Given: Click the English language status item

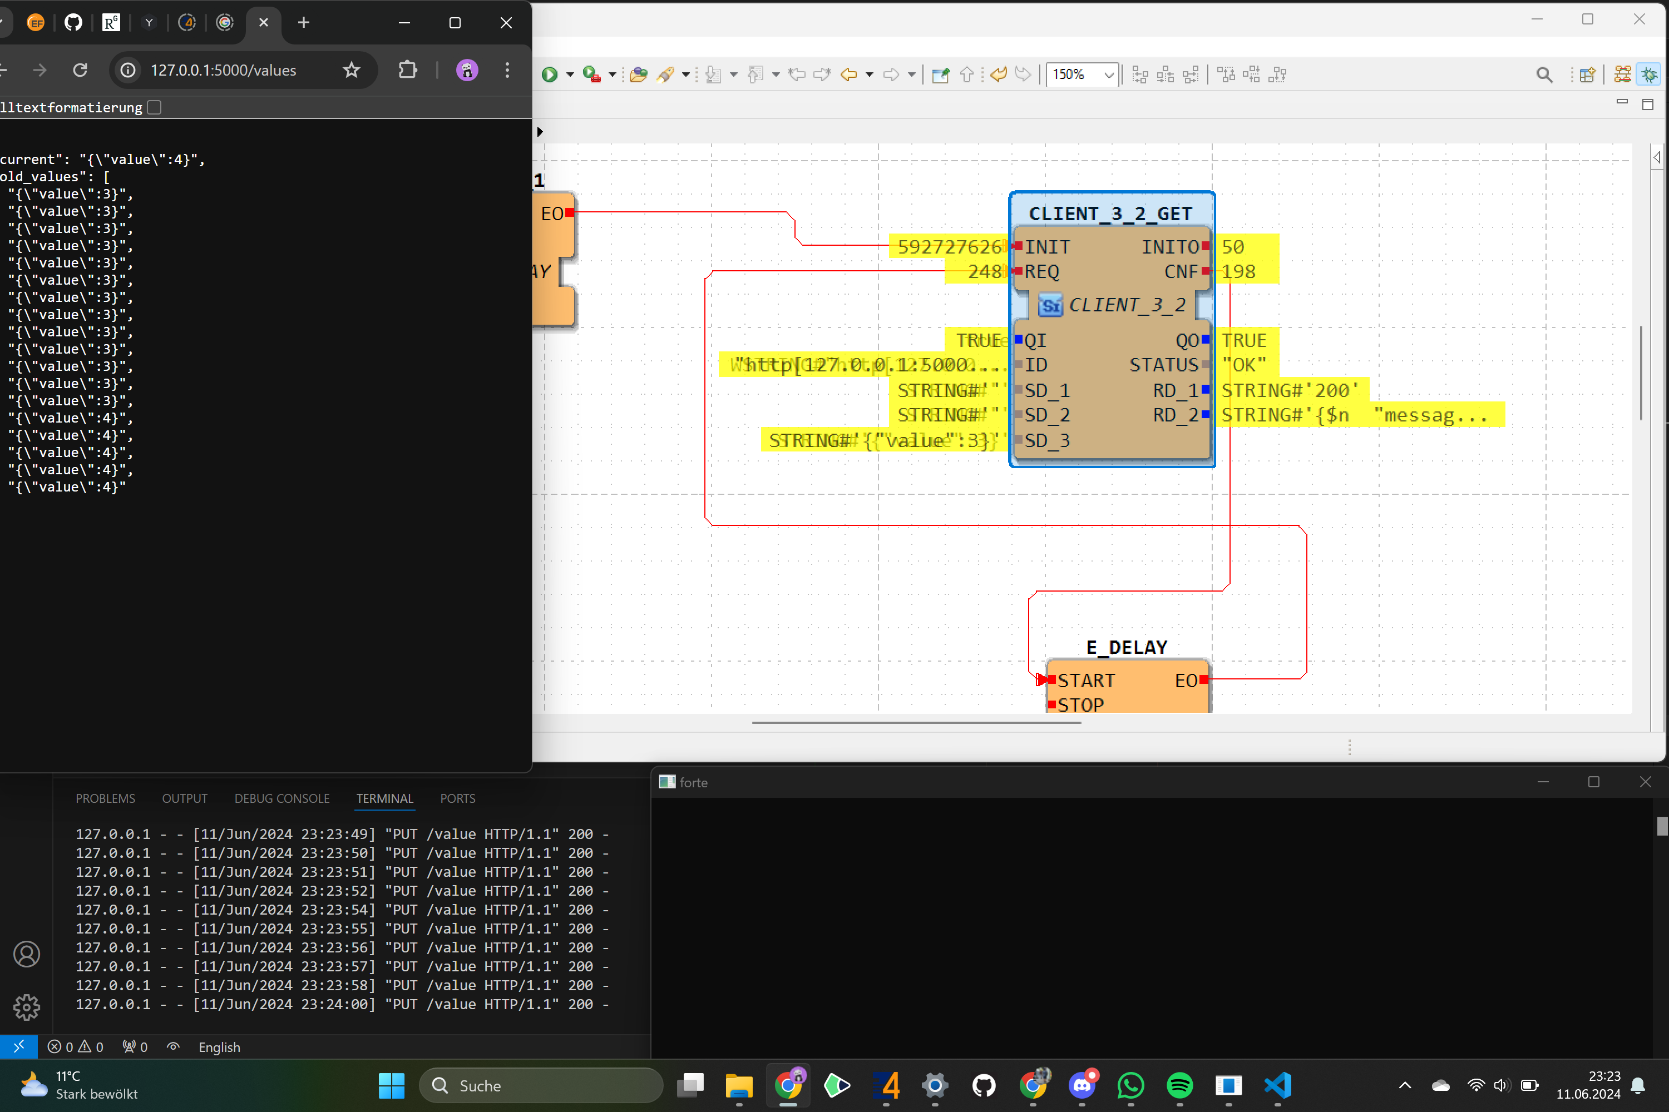Looking at the screenshot, I should coord(219,1048).
